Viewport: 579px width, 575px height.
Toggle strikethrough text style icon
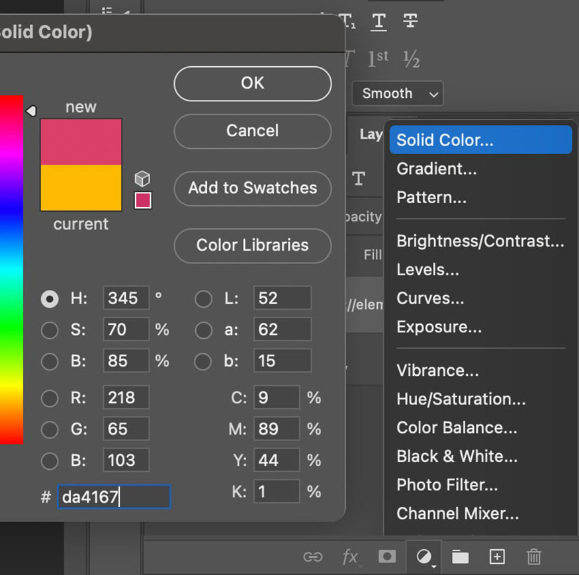(410, 21)
